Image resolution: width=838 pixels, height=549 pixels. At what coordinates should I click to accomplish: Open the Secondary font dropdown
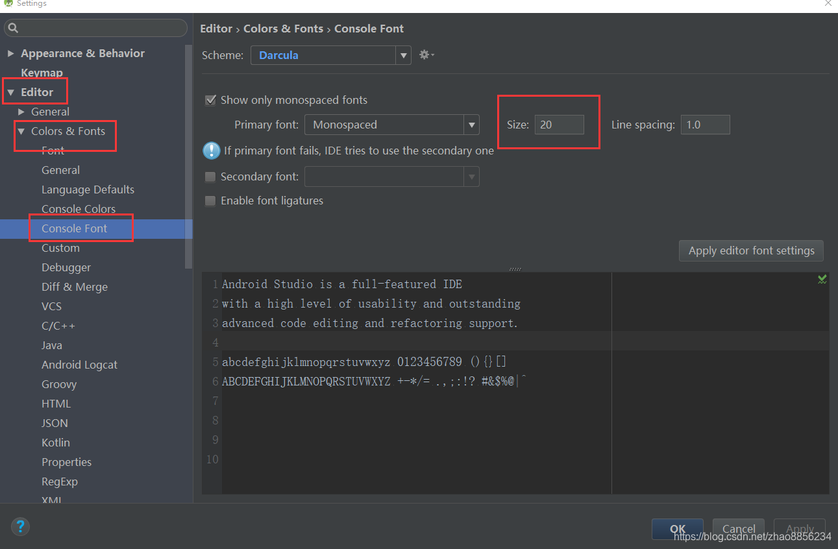click(392, 177)
